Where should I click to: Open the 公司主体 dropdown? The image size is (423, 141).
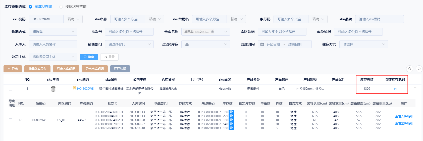(53, 57)
